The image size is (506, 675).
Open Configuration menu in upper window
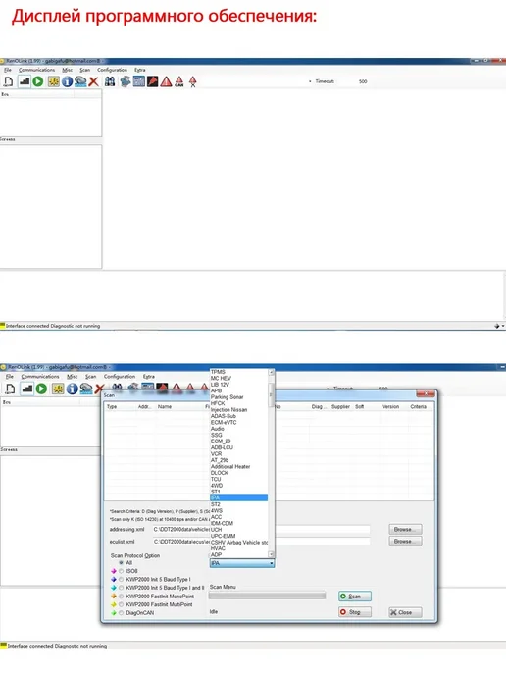[113, 70]
